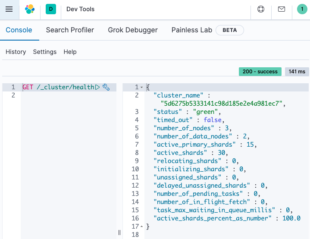Open the green D space avatar
Screen dimensions: 310x239
click(50, 9)
